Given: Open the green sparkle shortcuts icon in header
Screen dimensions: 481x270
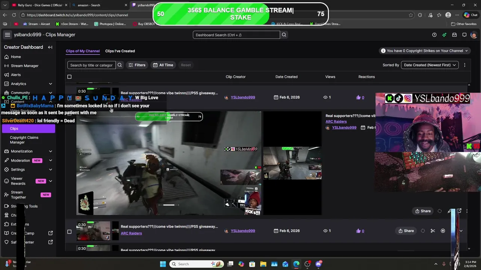Looking at the screenshot, I should pos(444,35).
